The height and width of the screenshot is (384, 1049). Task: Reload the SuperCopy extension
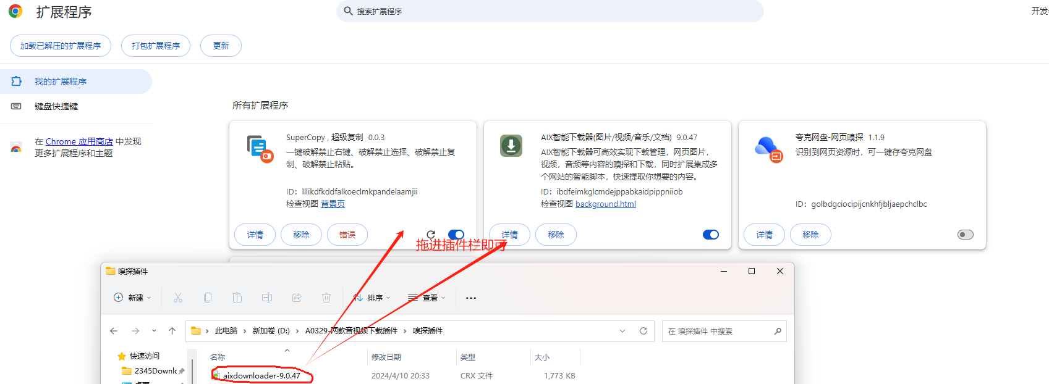[x=431, y=235]
